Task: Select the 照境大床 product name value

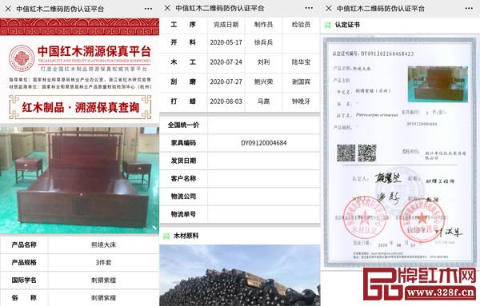Action: (x=103, y=244)
